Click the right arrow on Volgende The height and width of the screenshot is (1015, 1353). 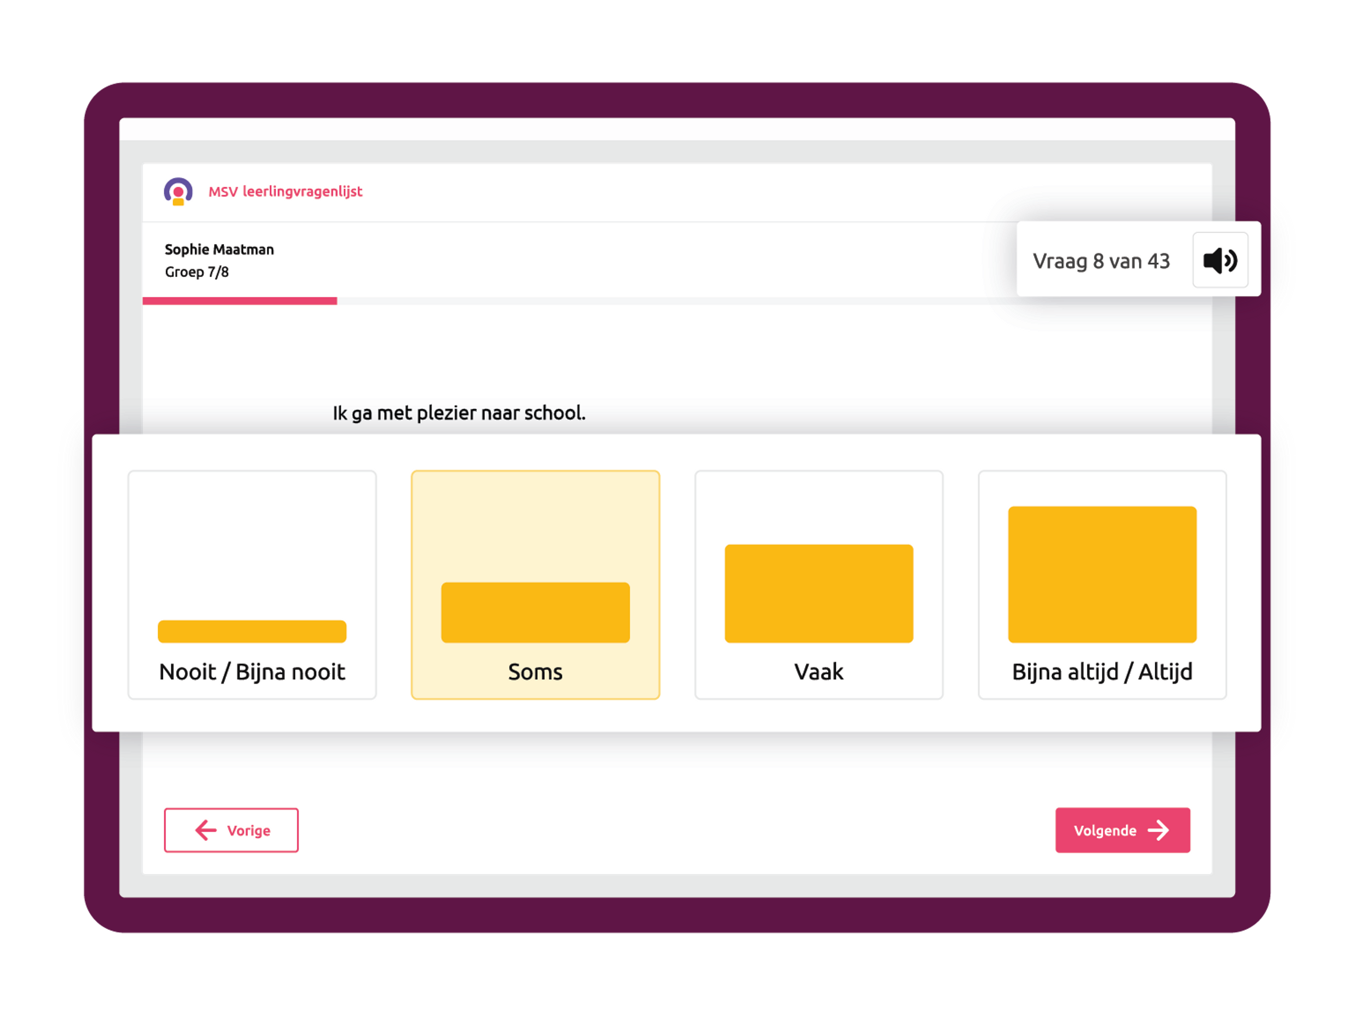pos(1159,830)
